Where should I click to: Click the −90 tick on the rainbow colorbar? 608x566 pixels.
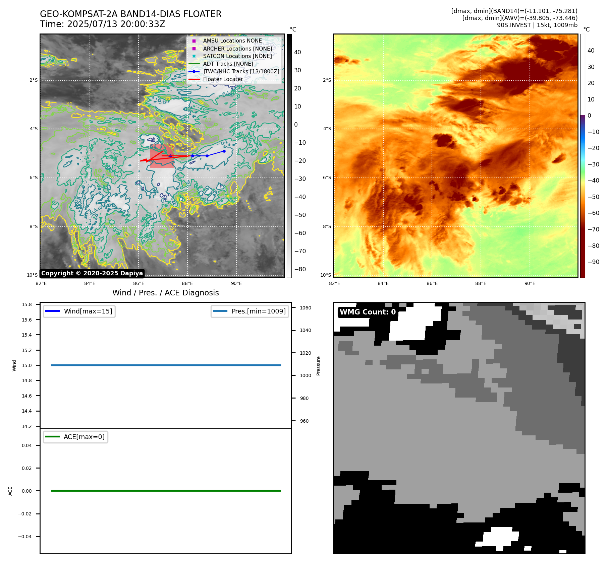tap(594, 262)
